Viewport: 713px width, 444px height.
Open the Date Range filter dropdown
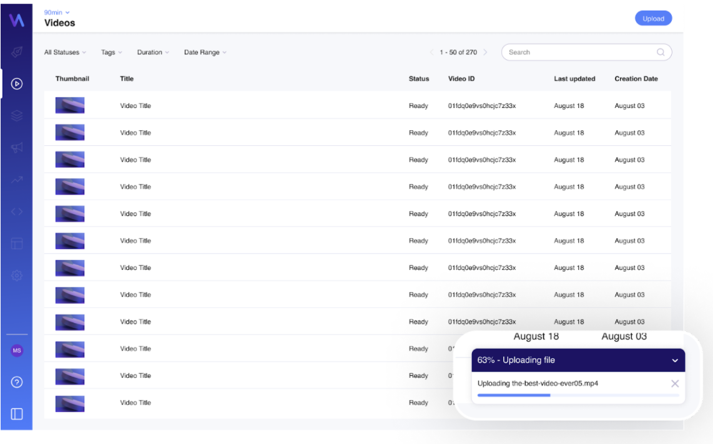point(205,52)
